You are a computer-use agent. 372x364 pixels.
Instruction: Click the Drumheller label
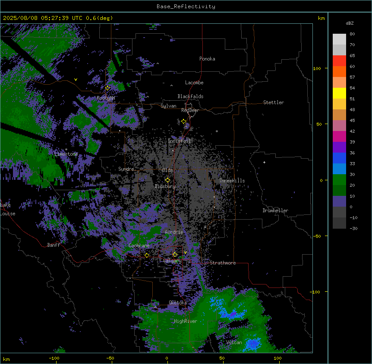click(275, 211)
